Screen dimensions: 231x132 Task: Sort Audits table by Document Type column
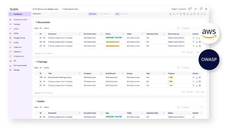[x=101, y=113]
